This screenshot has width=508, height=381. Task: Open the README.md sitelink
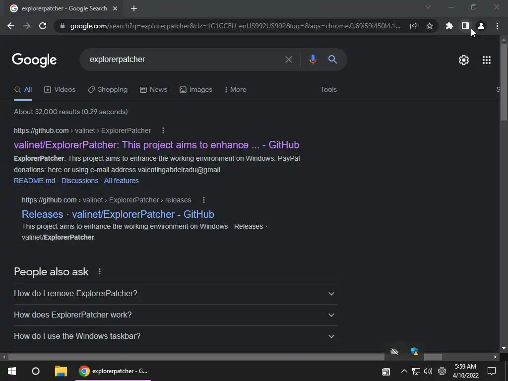(34, 181)
